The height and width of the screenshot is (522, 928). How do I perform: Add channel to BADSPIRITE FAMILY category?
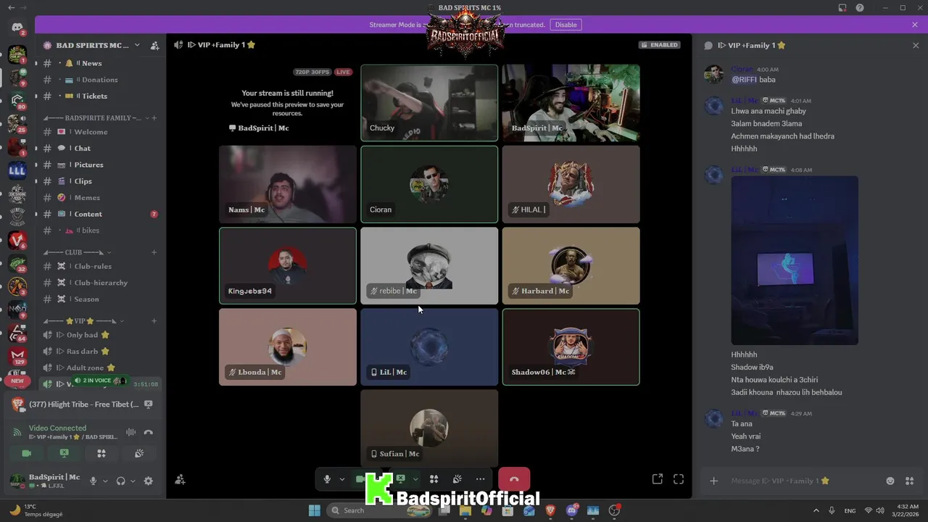(154, 117)
